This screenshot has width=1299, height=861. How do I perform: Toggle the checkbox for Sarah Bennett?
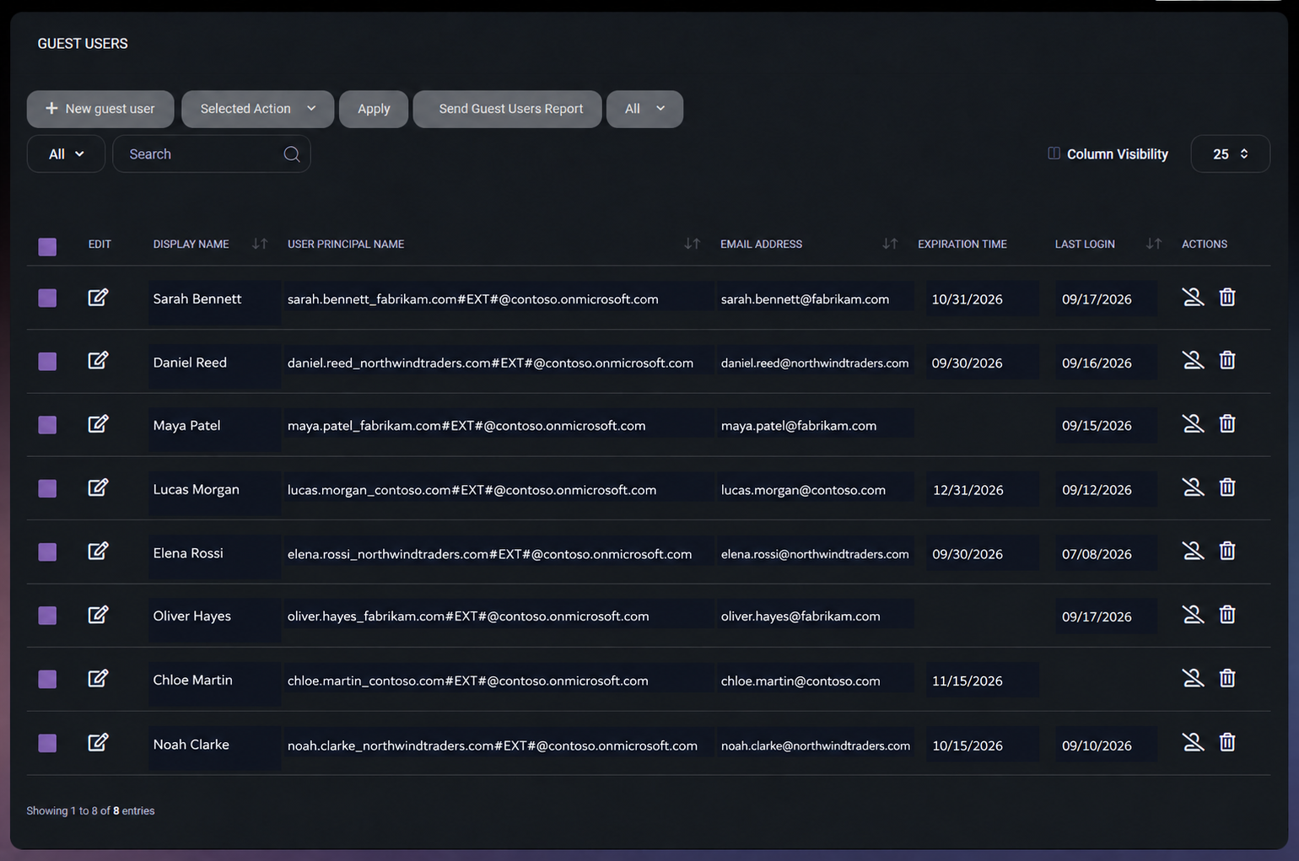pos(47,298)
